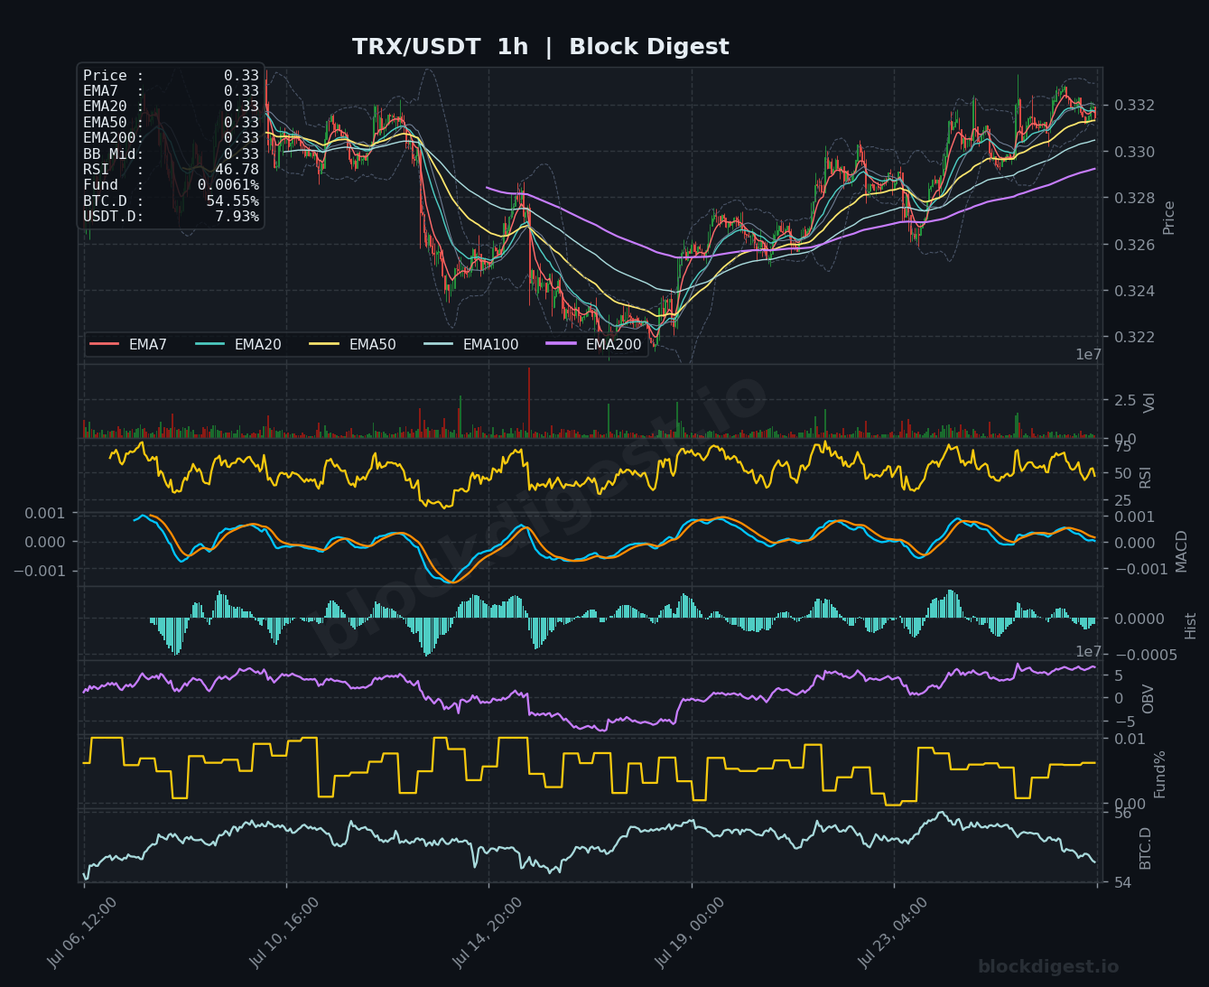Click the Price axis label
Screen dimensions: 1209x987
[1169, 217]
